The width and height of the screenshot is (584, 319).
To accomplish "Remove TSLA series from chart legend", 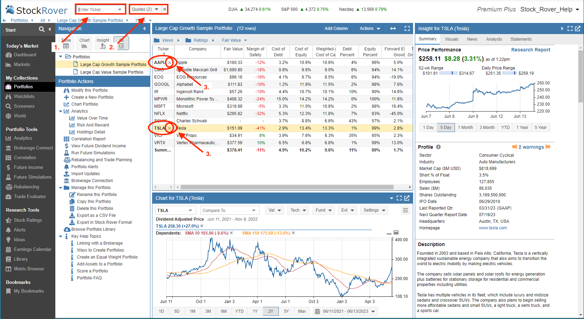I will point(202,226).
